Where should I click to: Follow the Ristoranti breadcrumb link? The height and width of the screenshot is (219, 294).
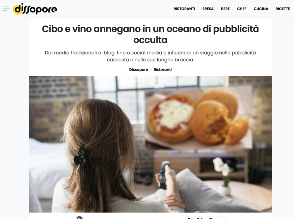tap(163, 70)
